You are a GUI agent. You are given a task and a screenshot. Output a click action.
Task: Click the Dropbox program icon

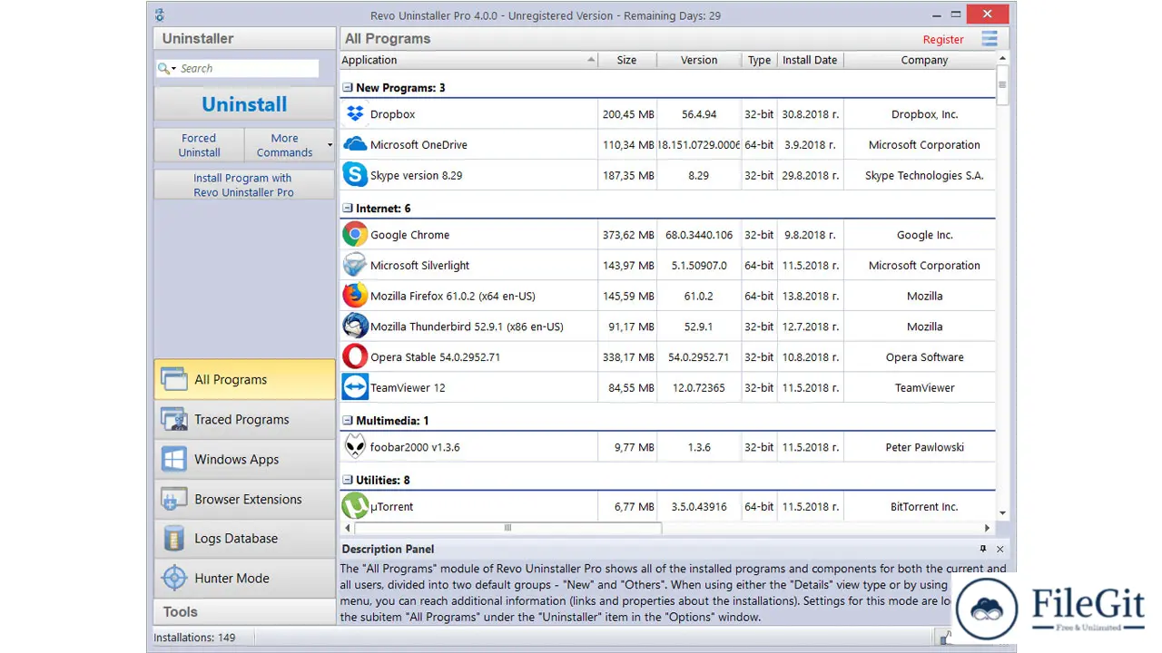(355, 114)
